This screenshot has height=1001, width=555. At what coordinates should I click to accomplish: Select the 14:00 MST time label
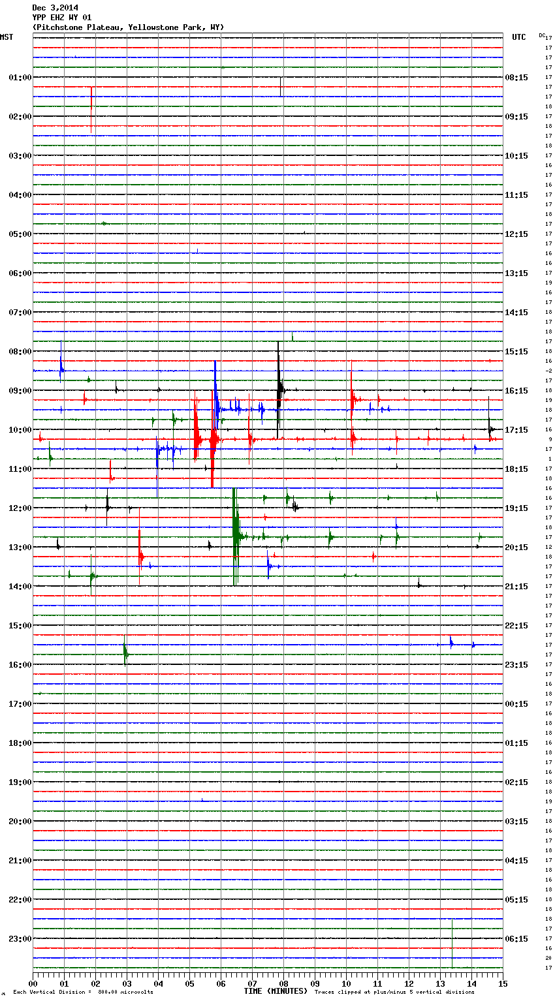pyautogui.click(x=20, y=587)
